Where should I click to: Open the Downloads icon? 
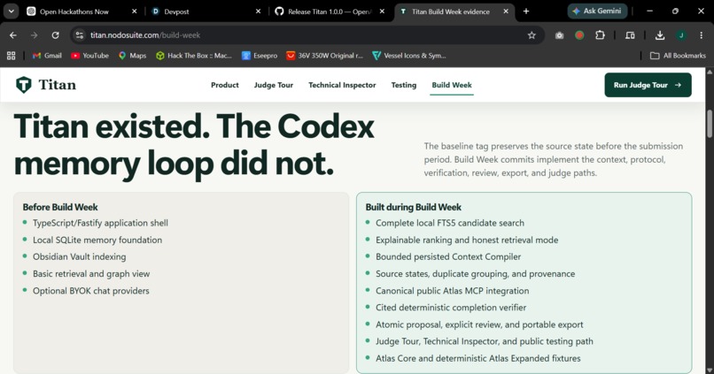(x=660, y=35)
